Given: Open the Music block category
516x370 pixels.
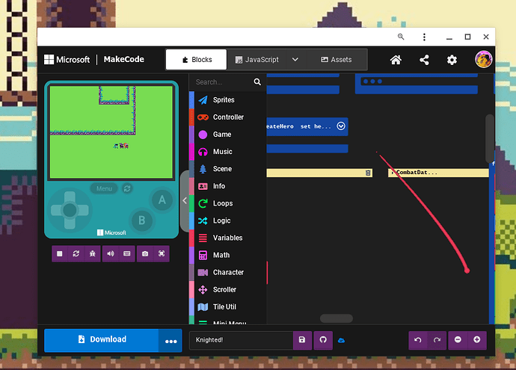Looking at the screenshot, I should tap(228, 152).
